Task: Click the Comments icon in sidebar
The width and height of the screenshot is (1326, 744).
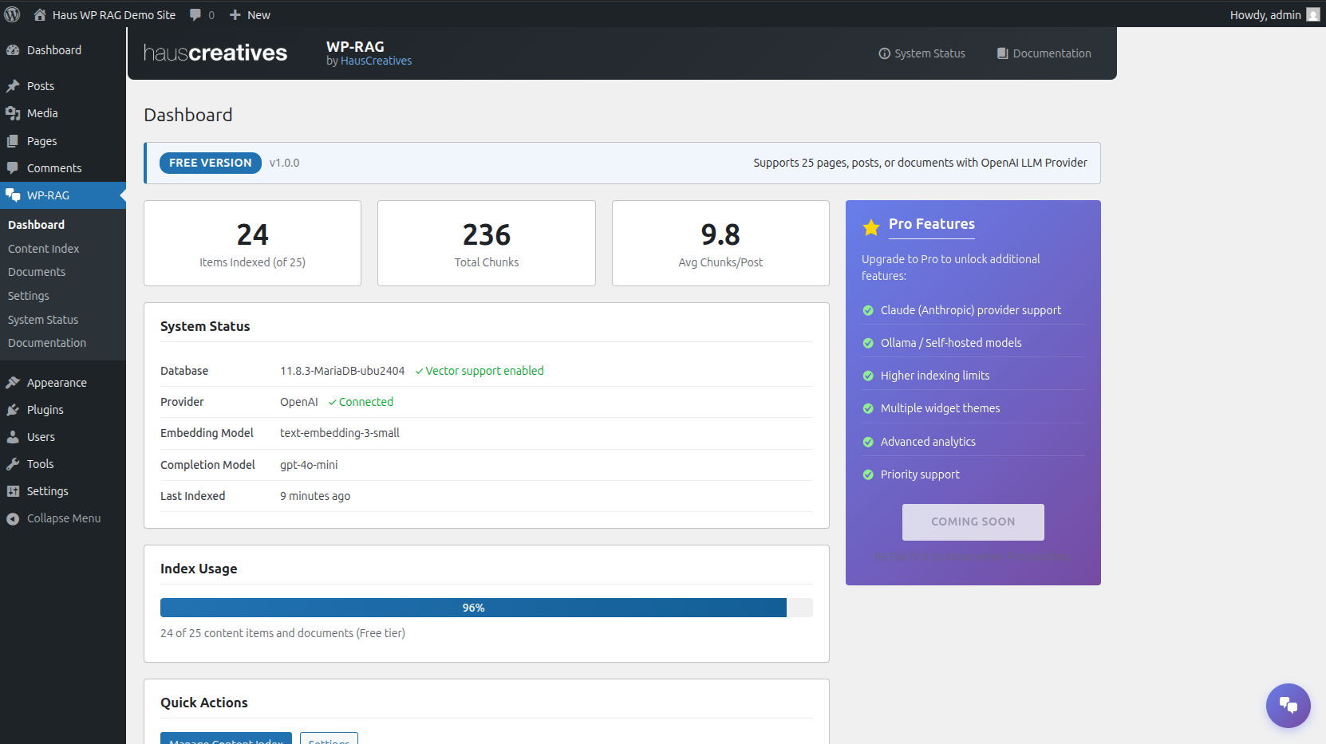Action: pos(13,168)
